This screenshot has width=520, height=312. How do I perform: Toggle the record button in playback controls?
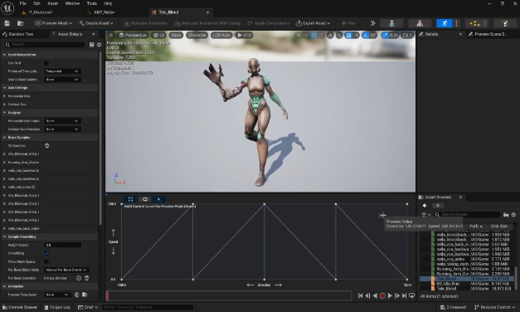pos(382,295)
